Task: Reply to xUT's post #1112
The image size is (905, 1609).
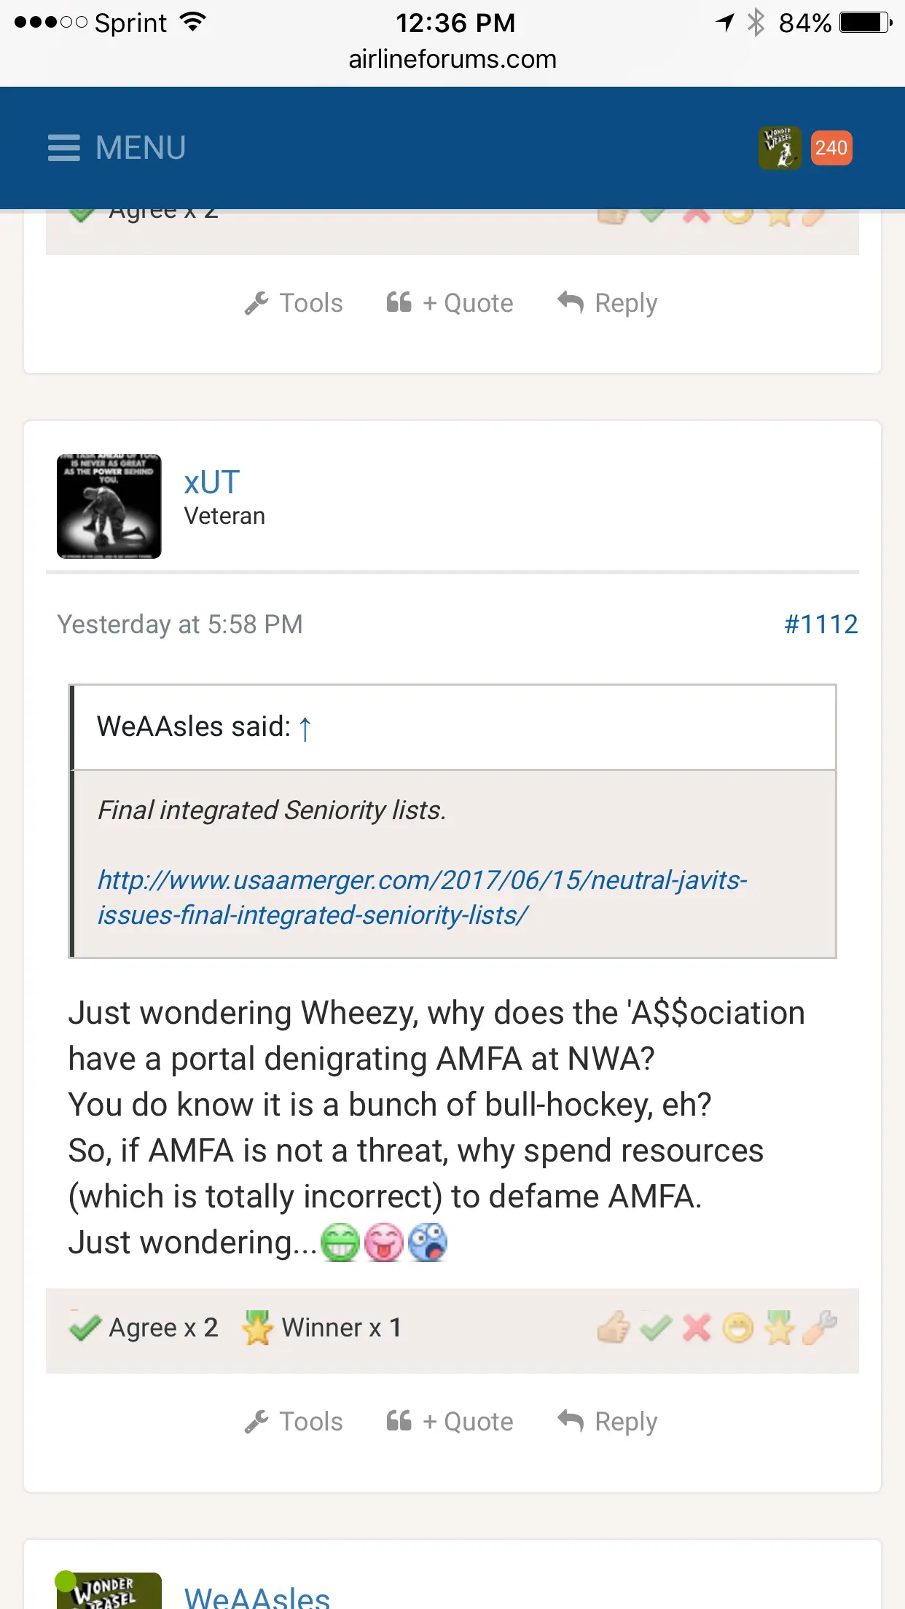Action: pos(608,1422)
